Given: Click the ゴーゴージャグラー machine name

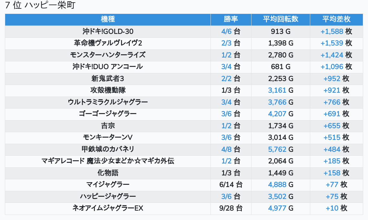Looking at the screenshot, I should (108, 114).
